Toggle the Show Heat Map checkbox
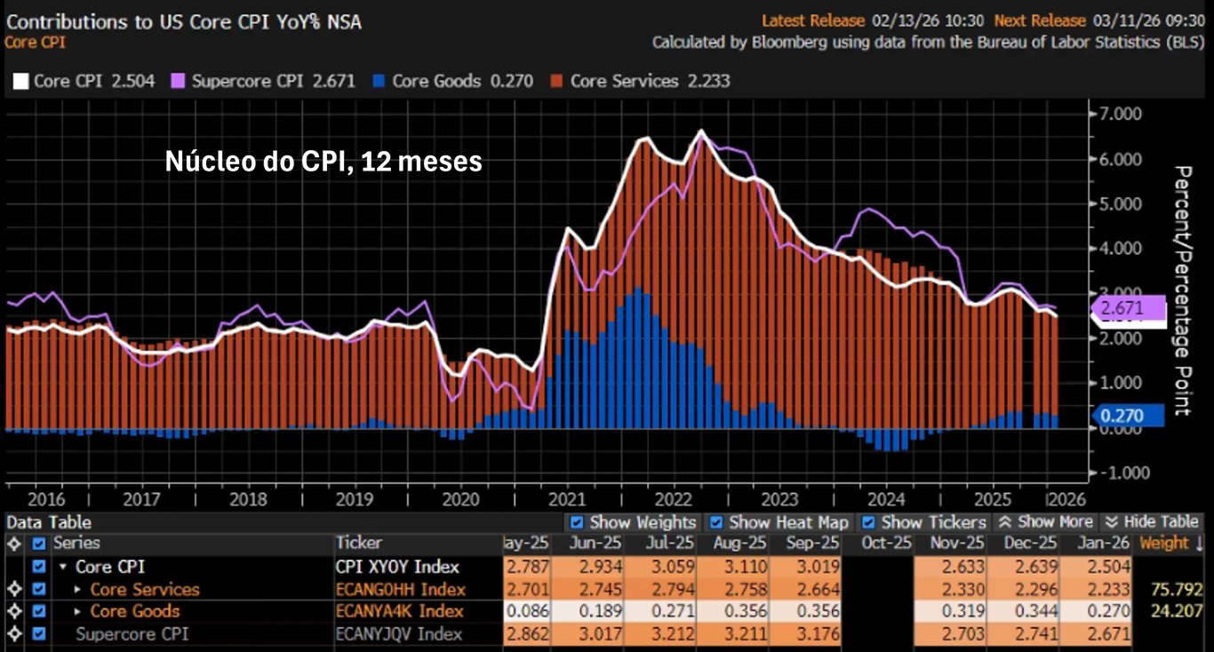 tap(715, 522)
